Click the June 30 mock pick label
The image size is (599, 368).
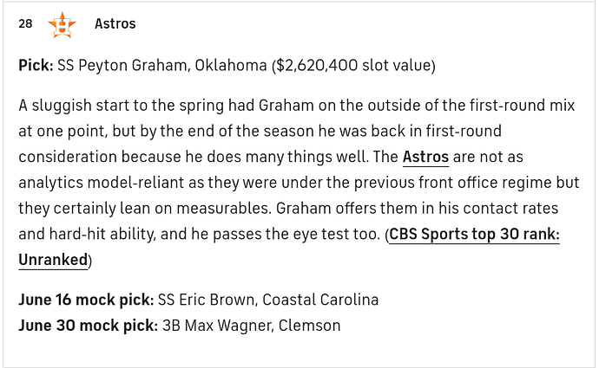(88, 326)
